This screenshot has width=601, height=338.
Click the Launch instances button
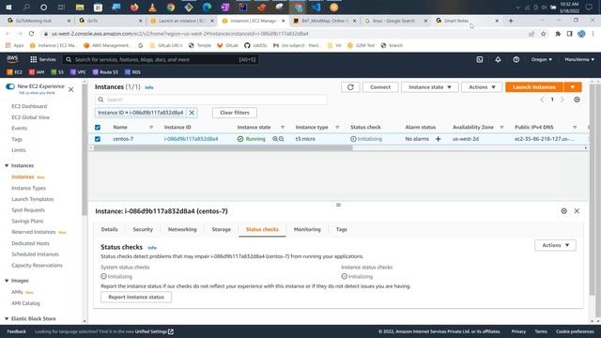[534, 87]
